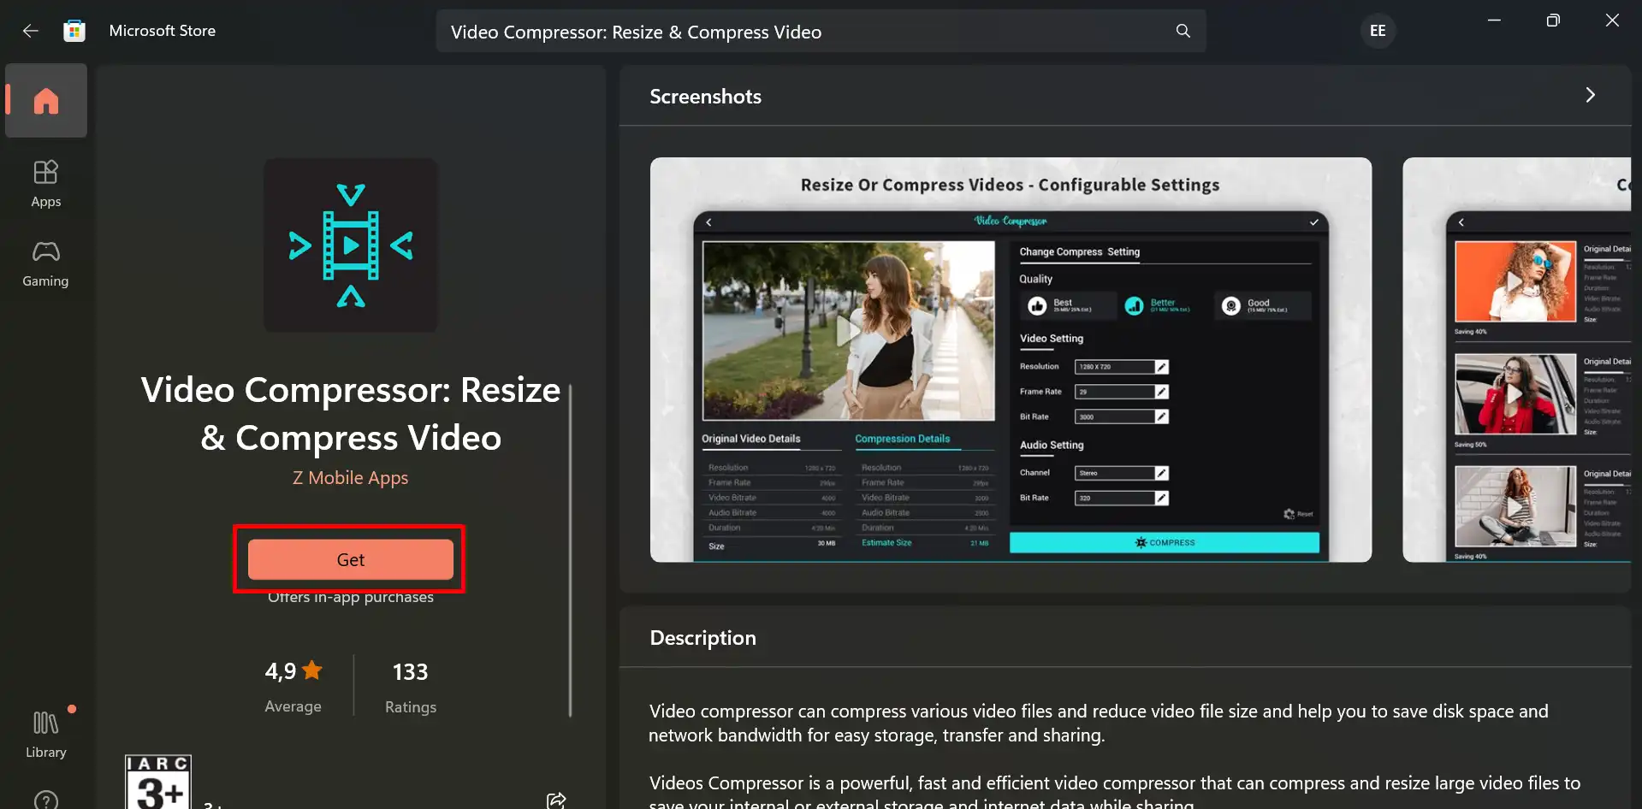Viewport: 1642px width, 809px height.
Task: Open the Home tab in sidebar
Action: tap(46, 101)
